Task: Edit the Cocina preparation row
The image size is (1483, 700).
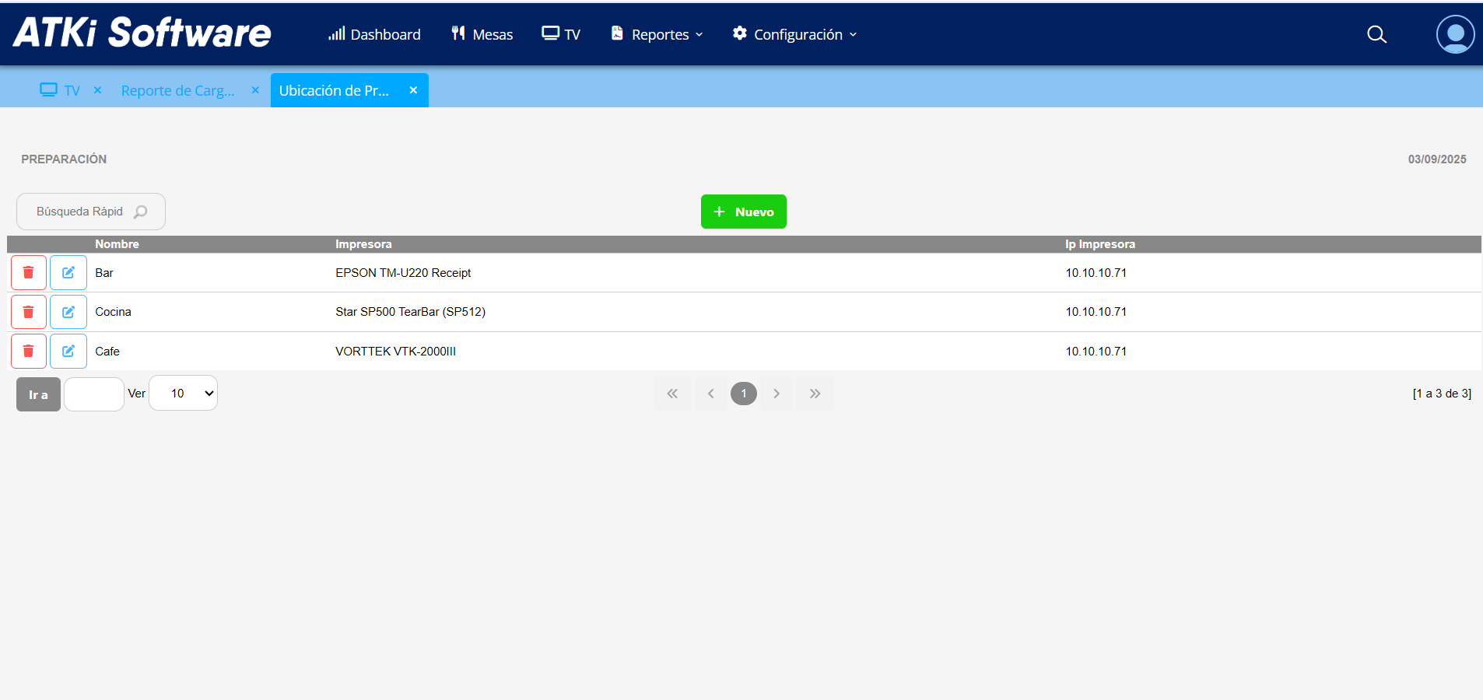Action: pyautogui.click(x=68, y=312)
